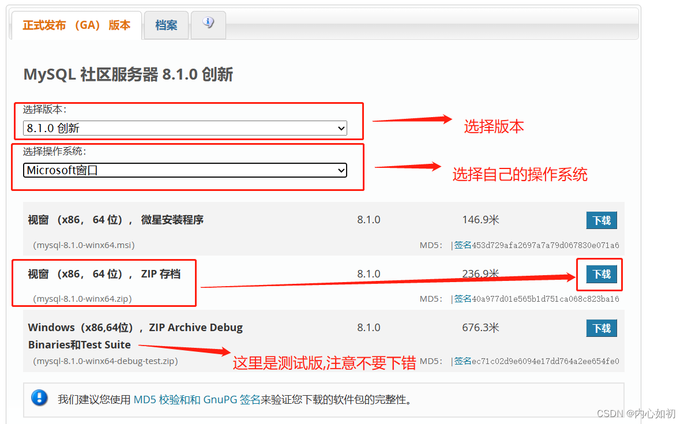684x424 pixels.
Task: Open the Microsoft窗口 operating system dropdown
Action: coord(185,170)
